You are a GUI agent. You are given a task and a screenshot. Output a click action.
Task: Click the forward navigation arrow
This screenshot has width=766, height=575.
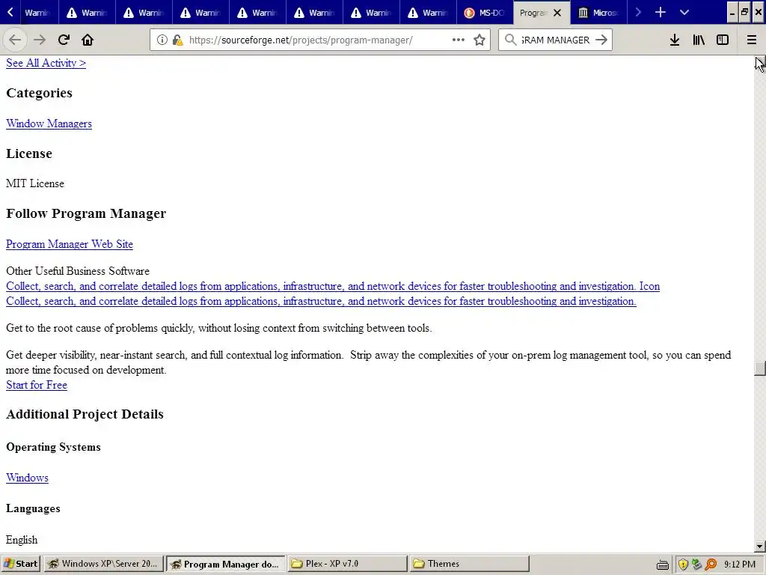tap(40, 40)
